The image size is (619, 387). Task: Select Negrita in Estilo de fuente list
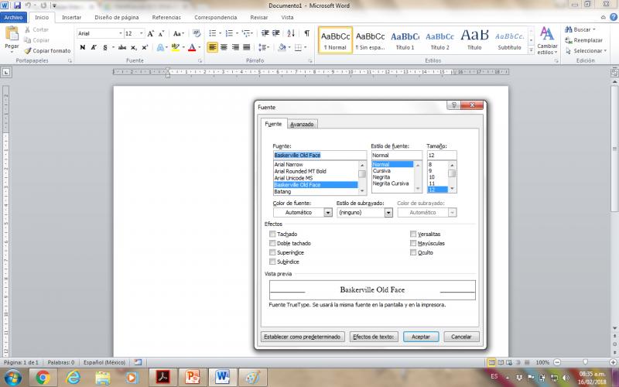coord(381,177)
